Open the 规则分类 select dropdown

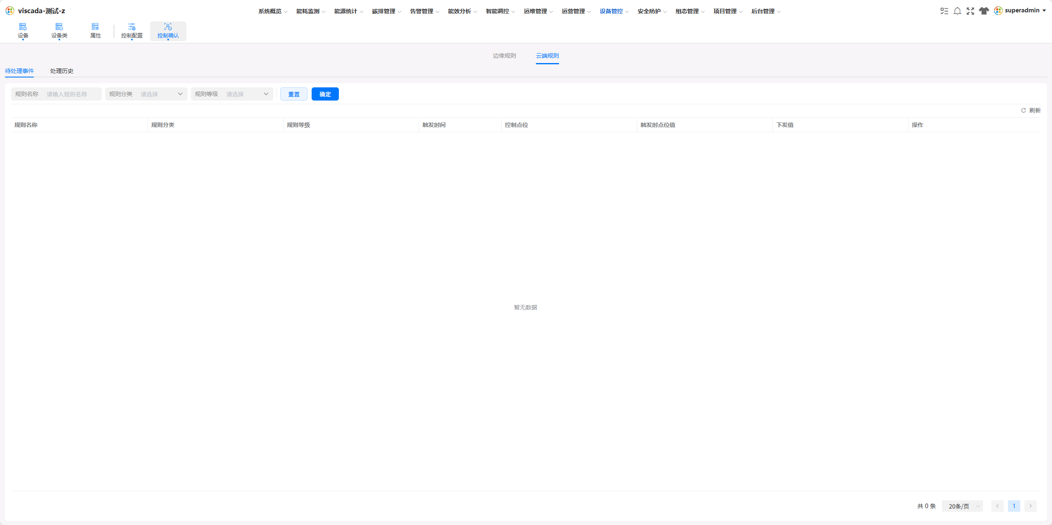[146, 94]
